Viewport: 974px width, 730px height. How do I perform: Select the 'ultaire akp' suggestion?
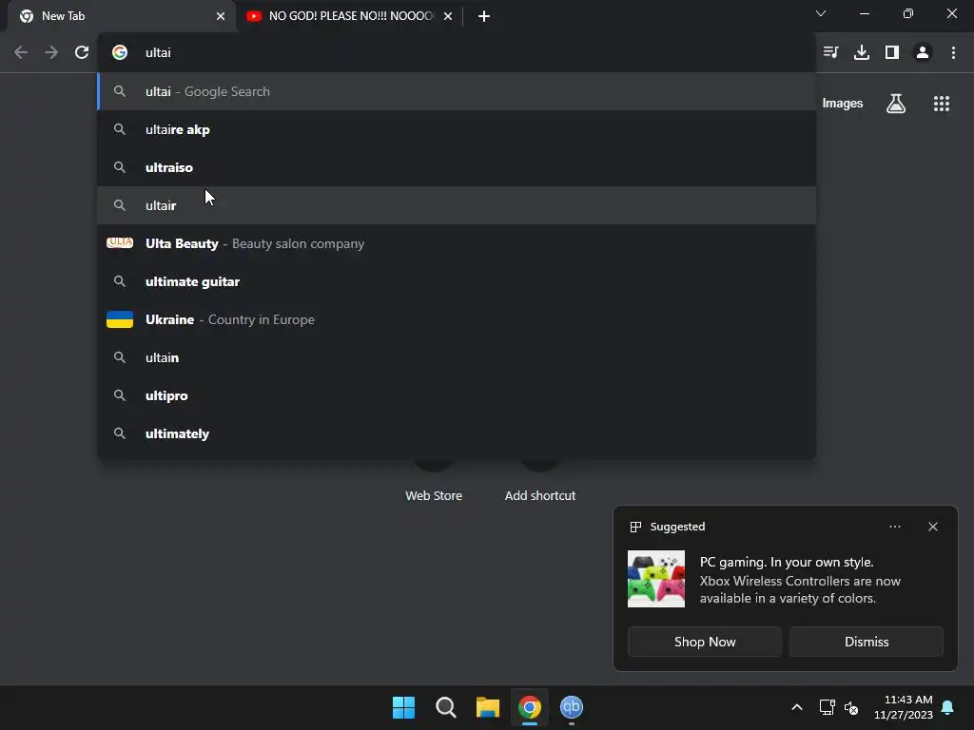457,129
